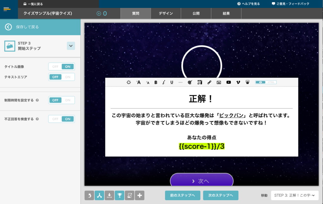Click the bold formatting icon

coord(156,82)
